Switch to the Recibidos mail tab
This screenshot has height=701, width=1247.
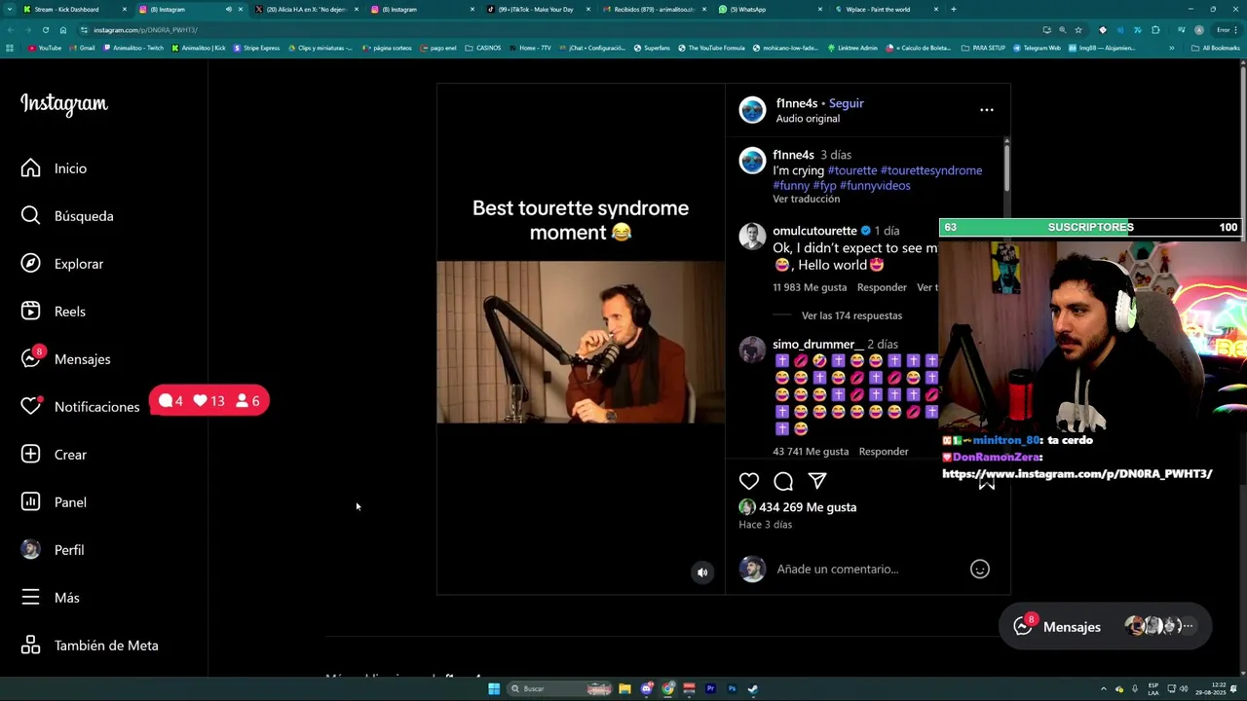[x=655, y=10]
